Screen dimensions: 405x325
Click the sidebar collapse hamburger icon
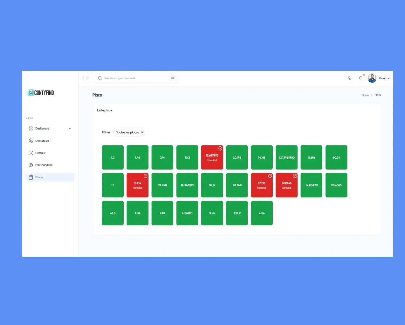[x=87, y=78]
